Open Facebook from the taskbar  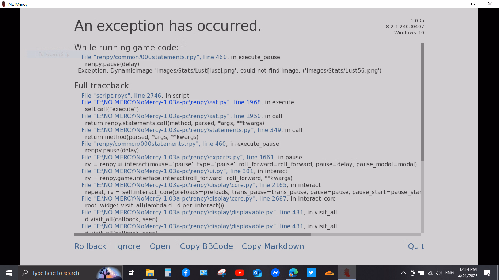pyautogui.click(x=186, y=273)
